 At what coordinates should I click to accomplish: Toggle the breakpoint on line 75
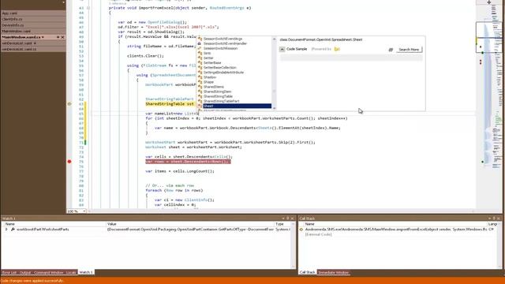[69, 162]
